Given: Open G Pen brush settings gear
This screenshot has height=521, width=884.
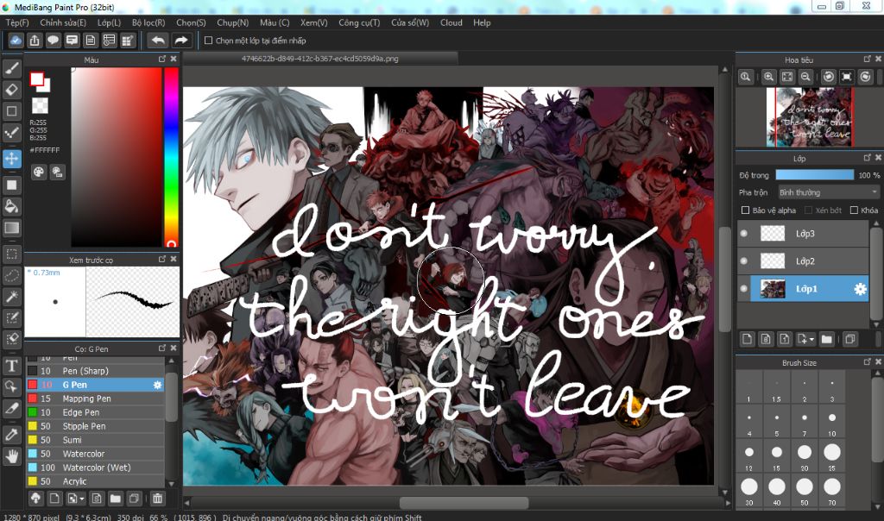Looking at the screenshot, I should pos(157,385).
